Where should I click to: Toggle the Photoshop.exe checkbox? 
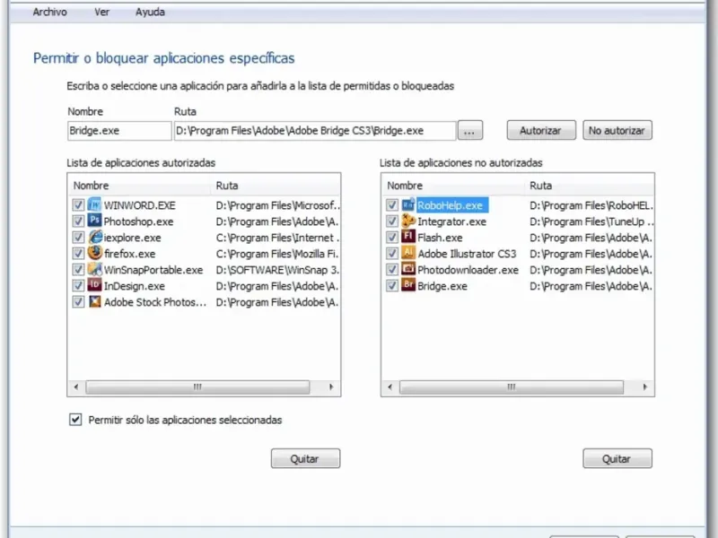click(78, 221)
